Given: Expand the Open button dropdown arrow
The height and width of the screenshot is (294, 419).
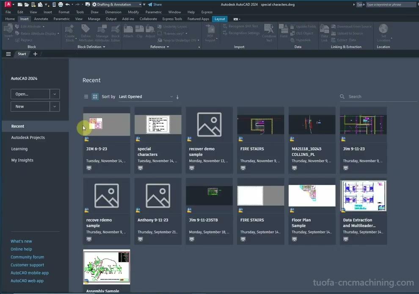Looking at the screenshot, I should [x=55, y=94].
